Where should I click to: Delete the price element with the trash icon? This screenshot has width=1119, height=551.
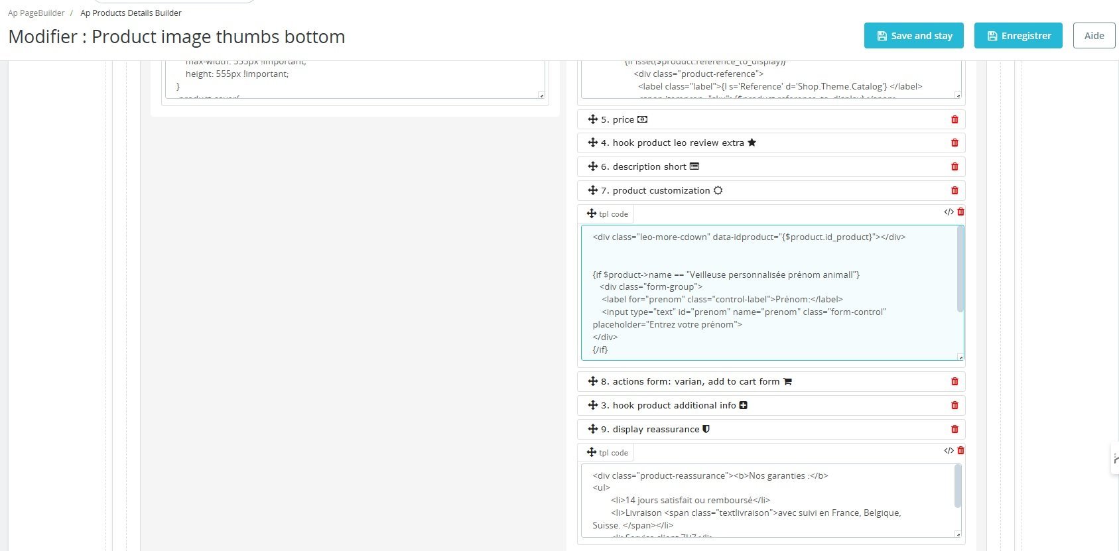[954, 119]
